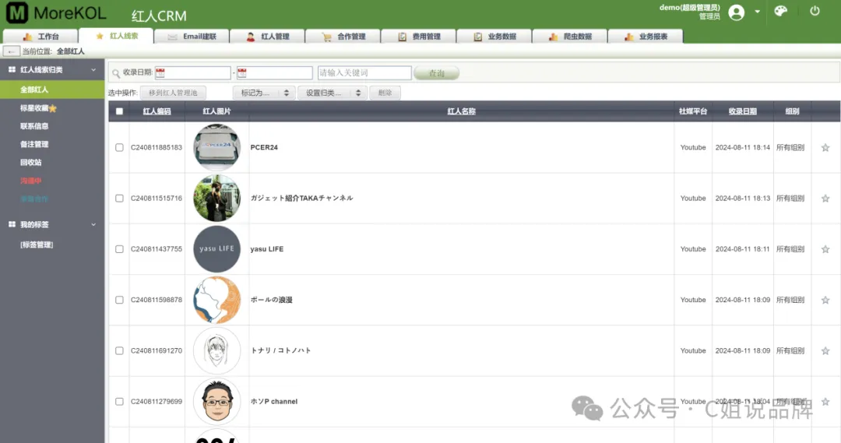Click the PCER24 name text
Screen dimensions: 841x443
(264, 147)
